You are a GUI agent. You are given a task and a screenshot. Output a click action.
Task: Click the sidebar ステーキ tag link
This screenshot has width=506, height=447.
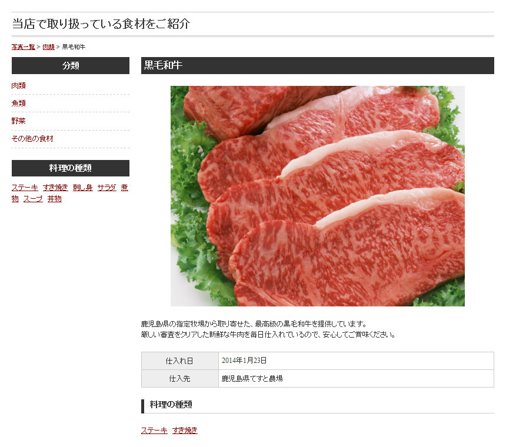click(25, 188)
